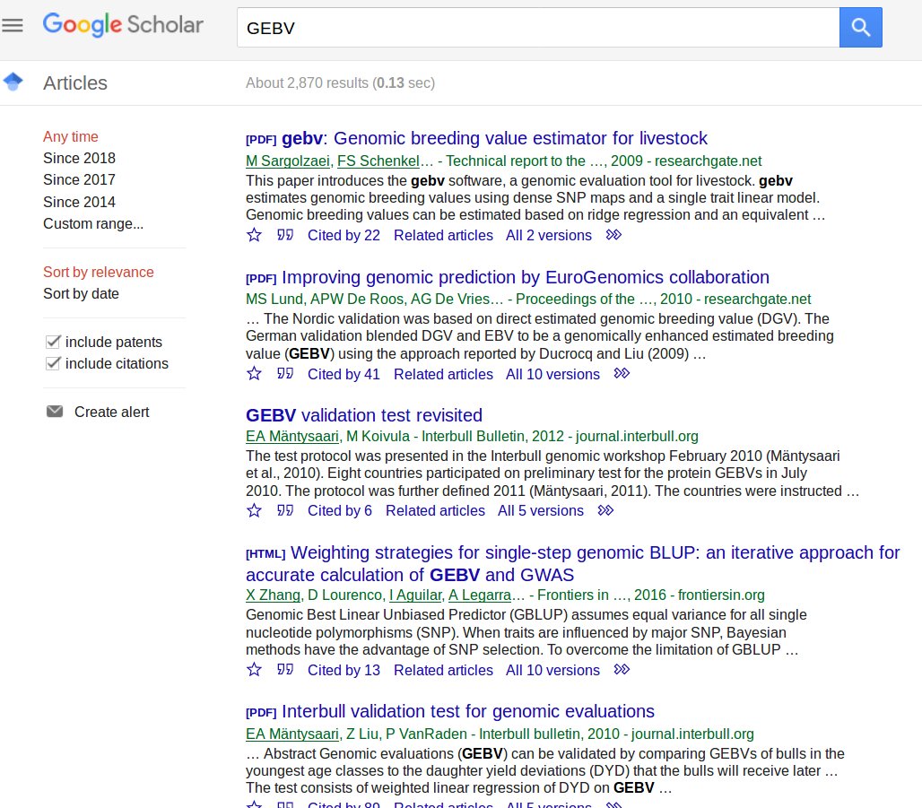The height and width of the screenshot is (808, 922).
Task: Open Related articles for validation test revisited
Action: [435, 510]
